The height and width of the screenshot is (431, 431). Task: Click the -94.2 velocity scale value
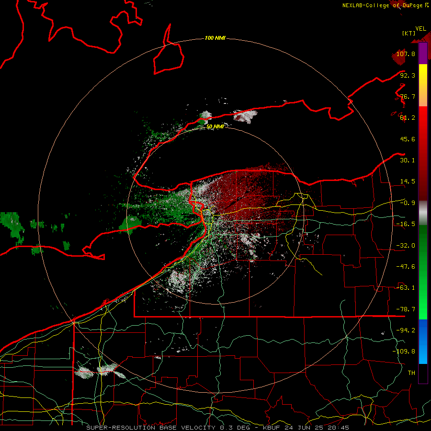tap(406, 330)
